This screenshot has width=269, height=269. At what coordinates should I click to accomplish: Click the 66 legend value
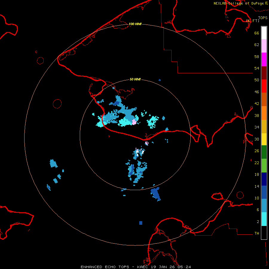pos(257,33)
